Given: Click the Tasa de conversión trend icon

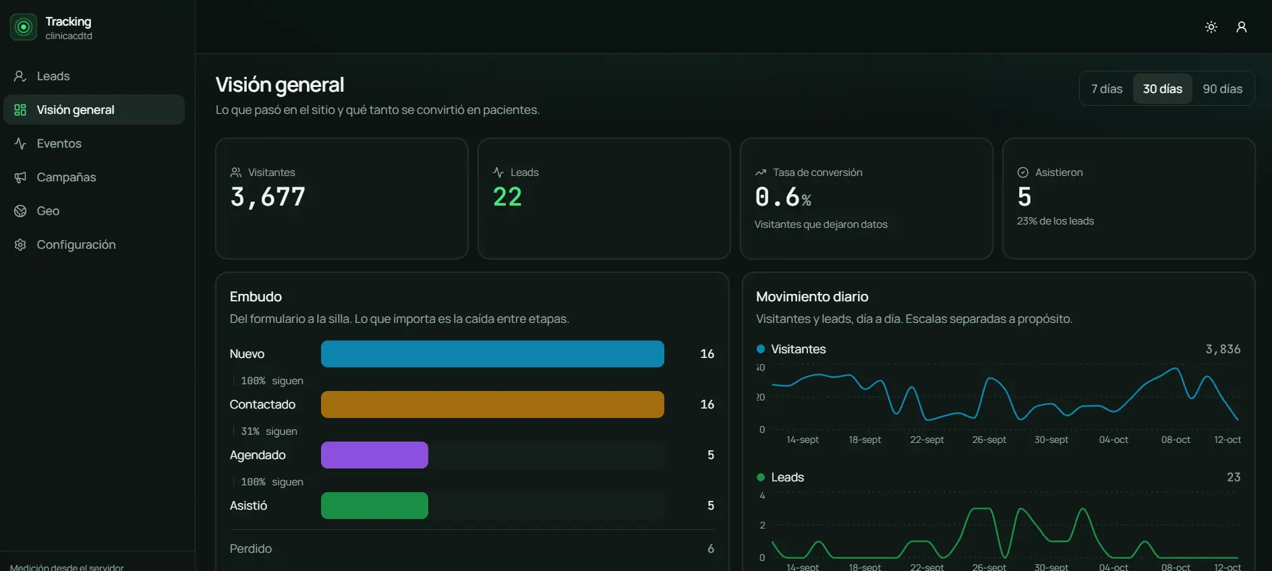Looking at the screenshot, I should click(x=761, y=173).
